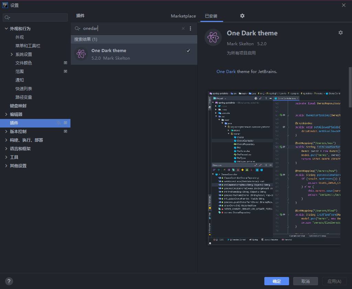Screen dimensions: 352x289
Task: Uncheck the One Dark theme enabled checkbox
Action: (x=188, y=51)
